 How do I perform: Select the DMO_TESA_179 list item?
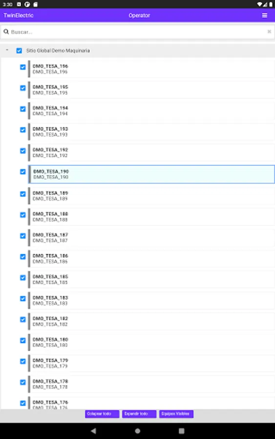click(x=151, y=363)
